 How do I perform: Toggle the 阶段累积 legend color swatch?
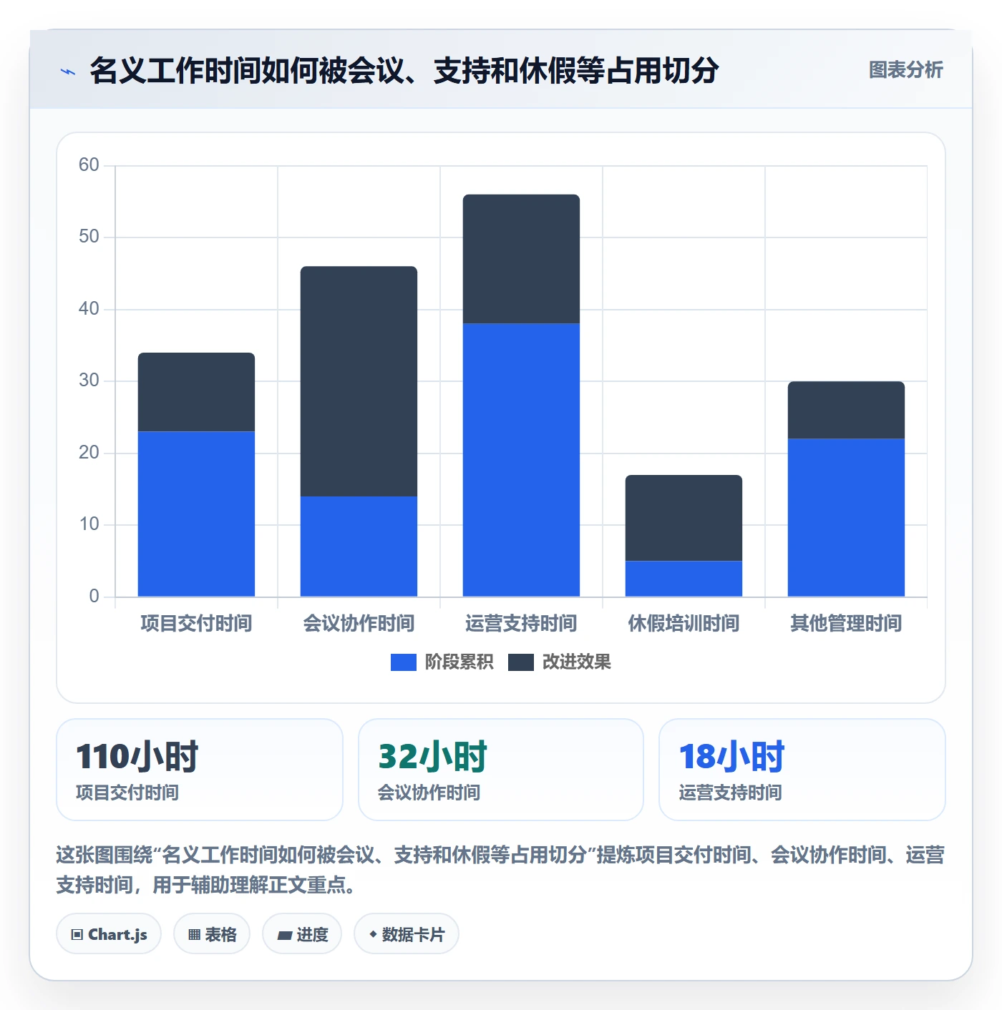403,662
